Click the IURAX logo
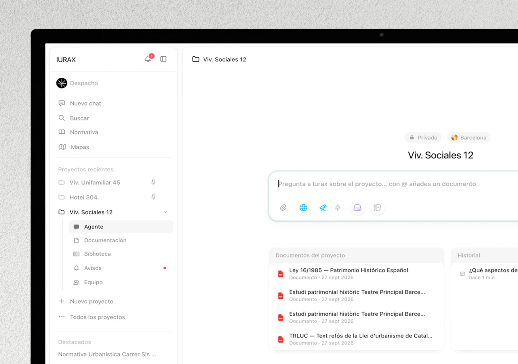The height and width of the screenshot is (364, 518). 66,60
